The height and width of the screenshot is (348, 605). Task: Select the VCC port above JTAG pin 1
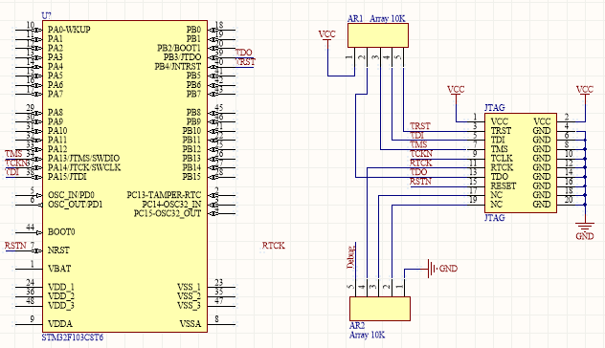456,93
